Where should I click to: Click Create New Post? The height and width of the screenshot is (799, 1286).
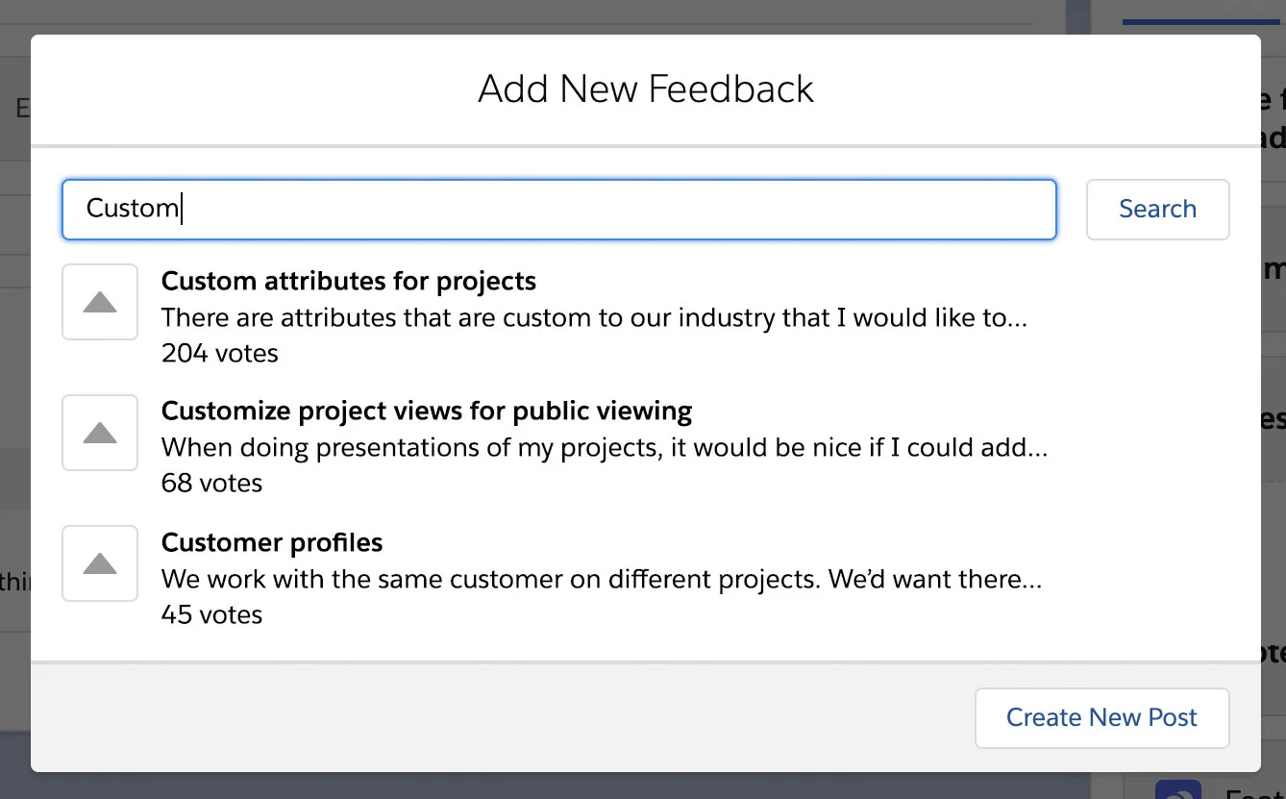tap(1101, 717)
